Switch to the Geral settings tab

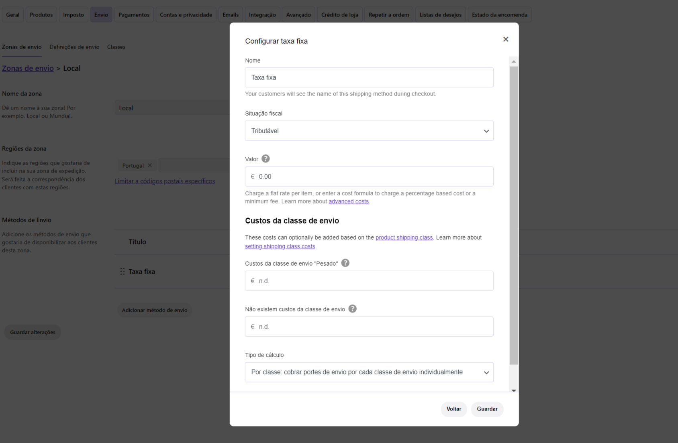[13, 15]
